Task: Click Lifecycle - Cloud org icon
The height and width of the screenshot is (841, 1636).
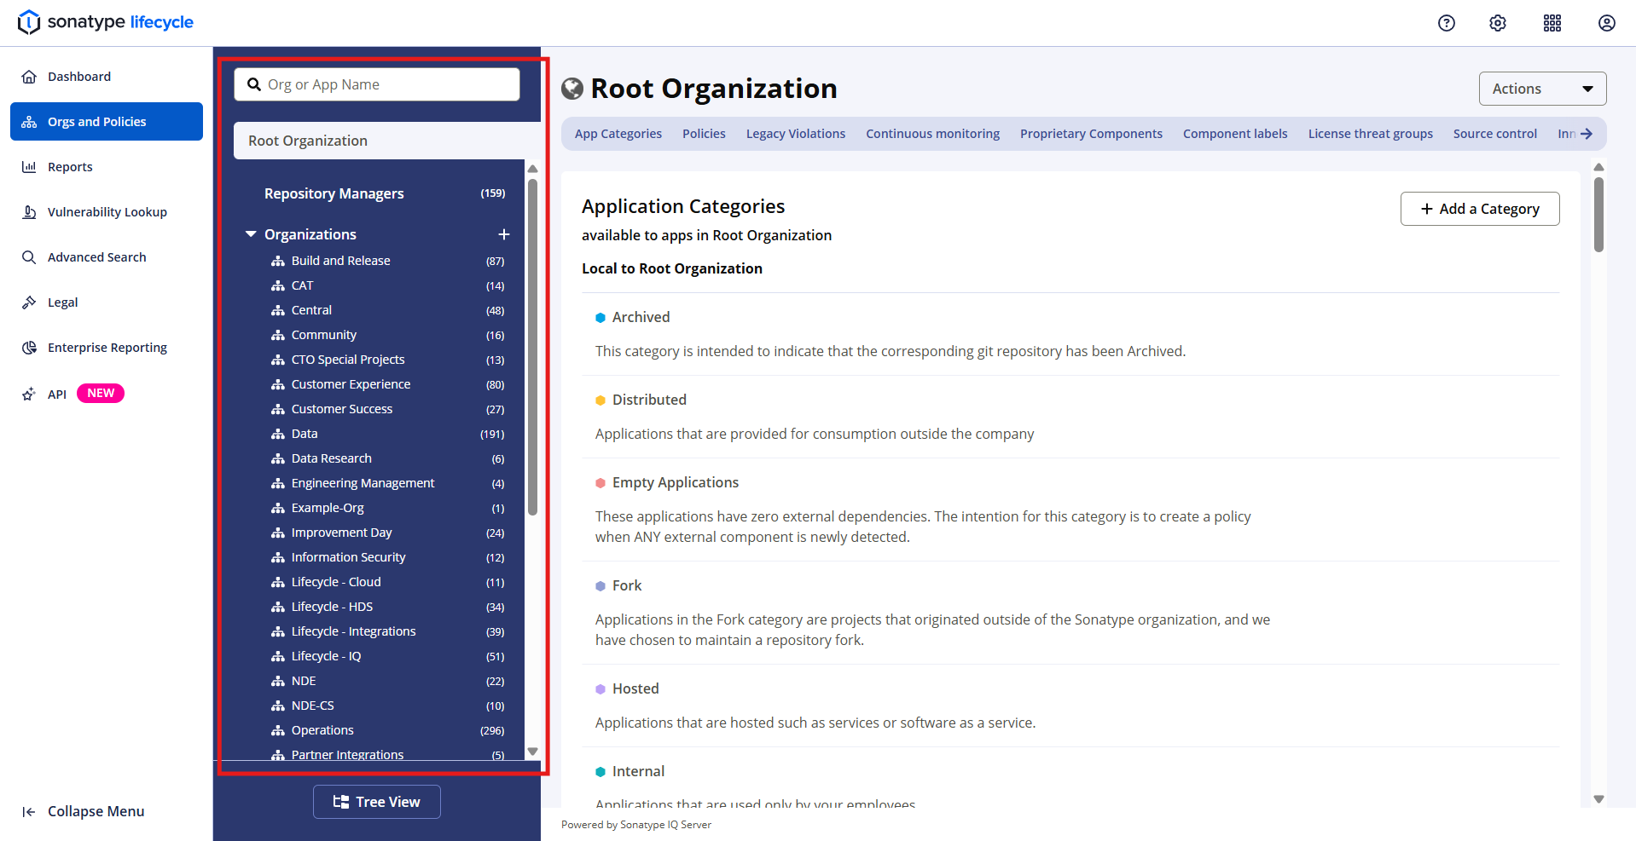Action: [x=278, y=582]
